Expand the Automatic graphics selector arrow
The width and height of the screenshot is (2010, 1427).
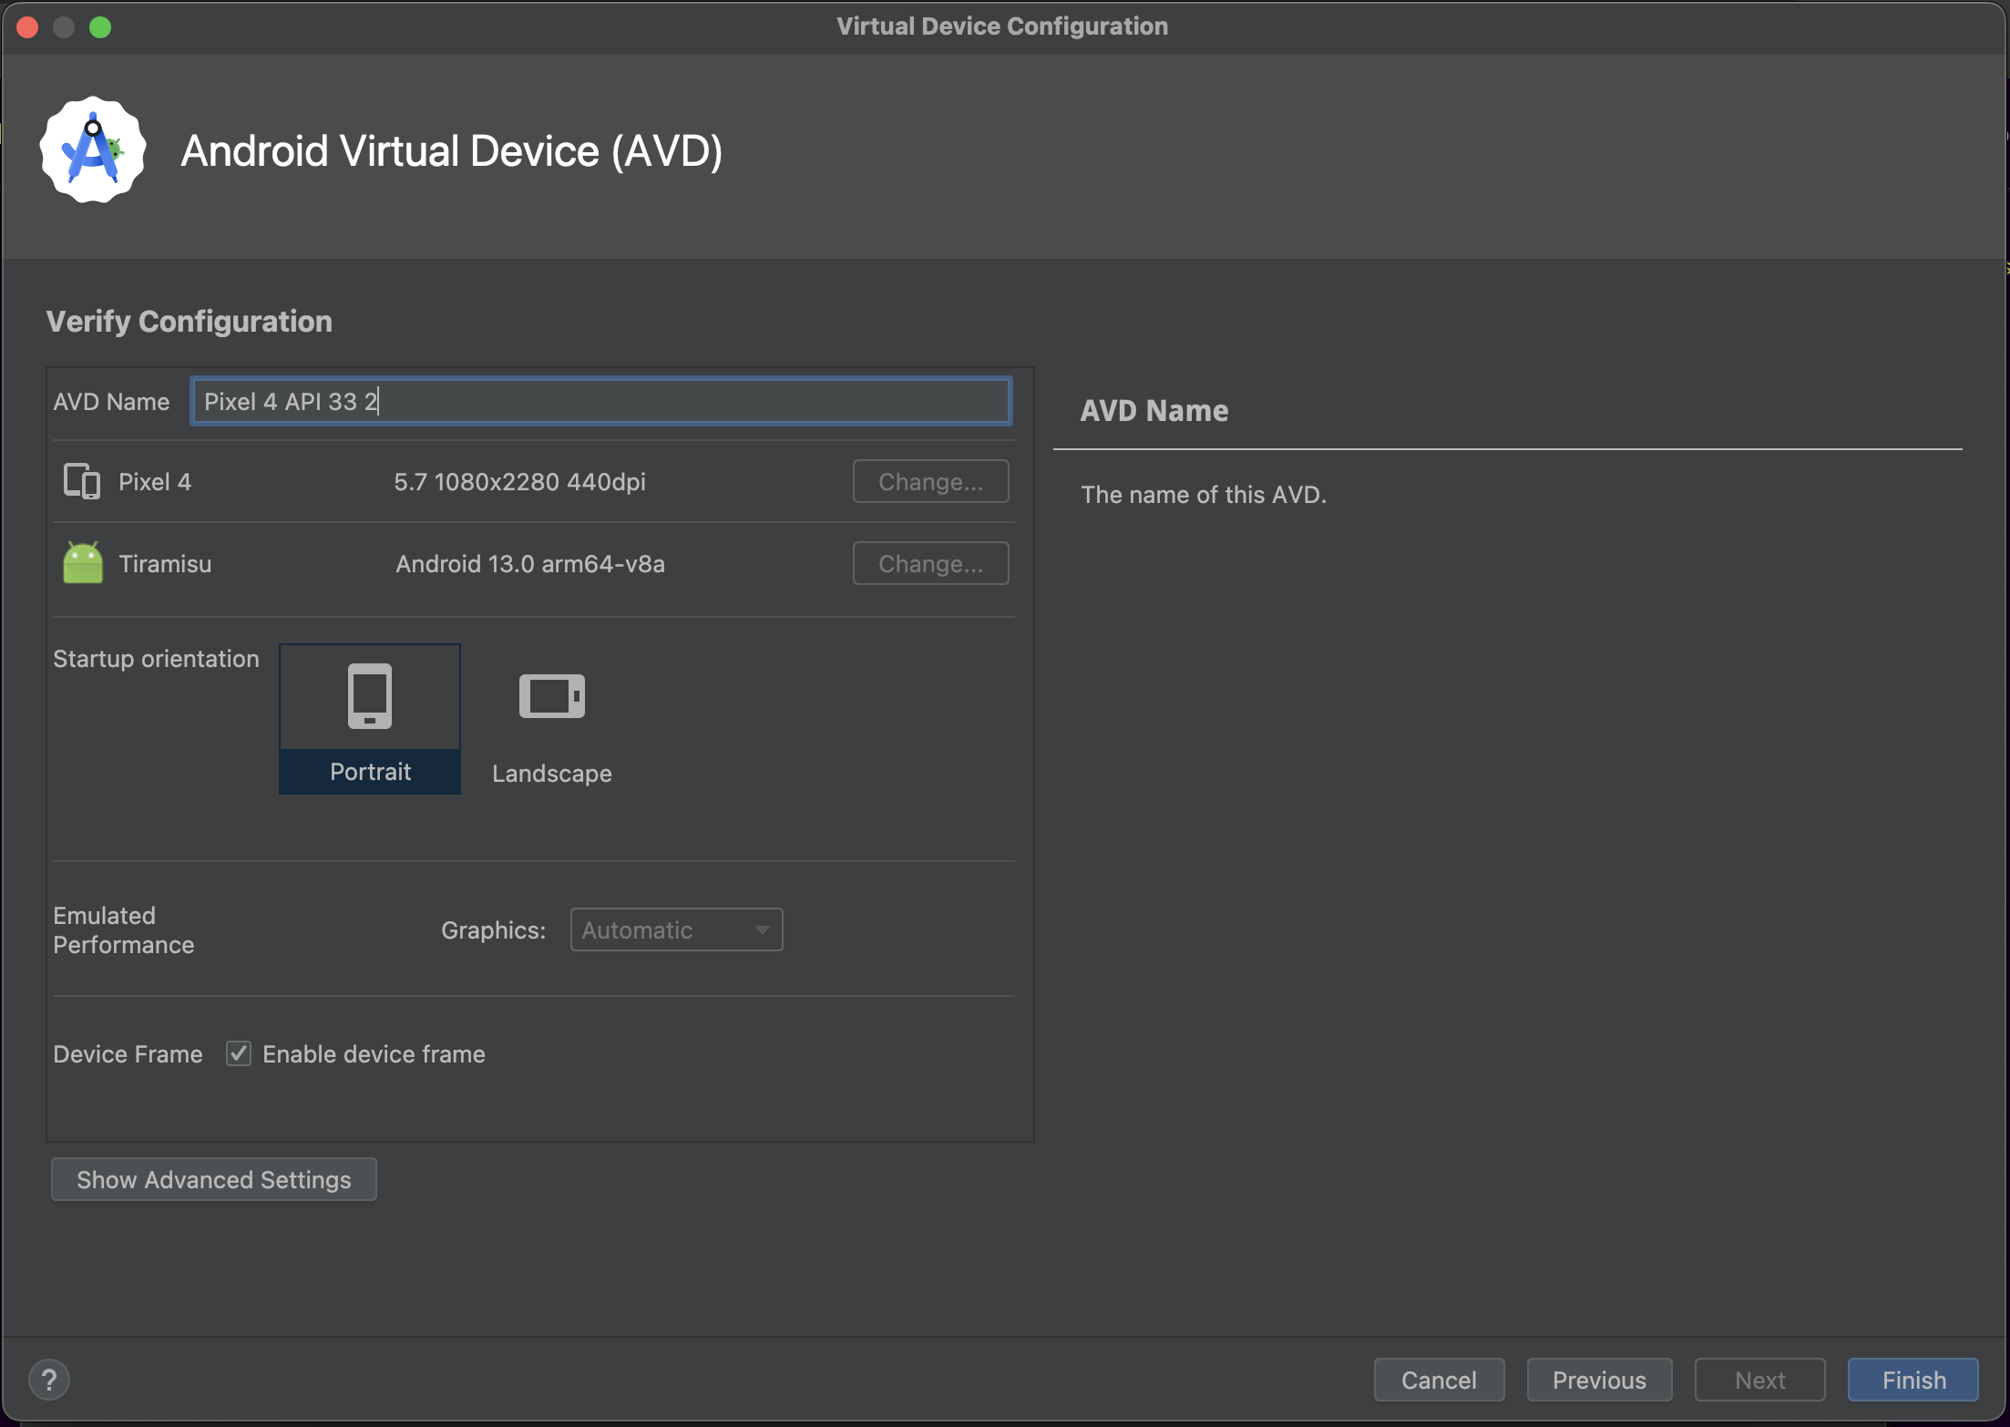click(x=762, y=929)
